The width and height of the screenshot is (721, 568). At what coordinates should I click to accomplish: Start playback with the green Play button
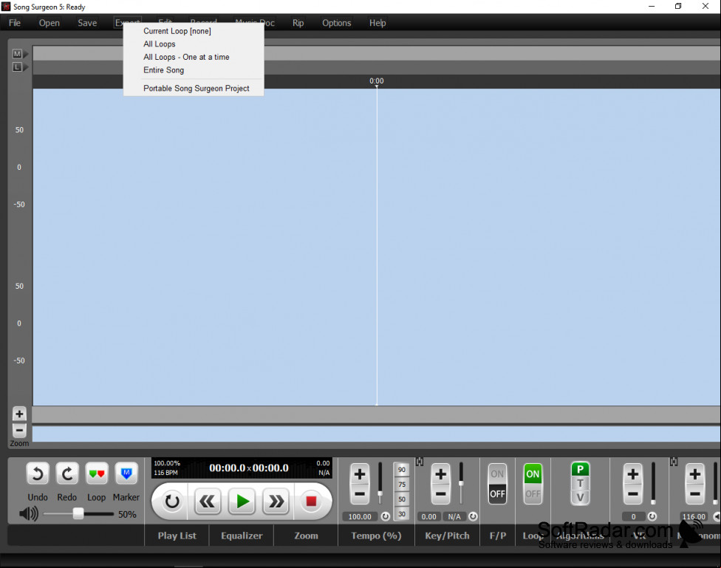(242, 501)
